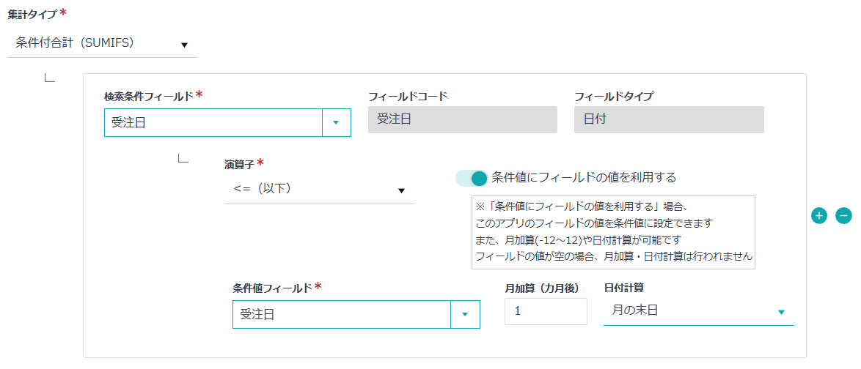Click the minus icon to remove the condition
Image resolution: width=861 pixels, height=369 pixels.
pos(843,215)
